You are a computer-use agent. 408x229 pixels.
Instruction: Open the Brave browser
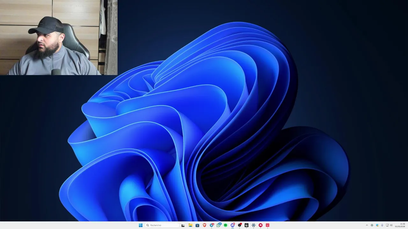tap(205, 225)
